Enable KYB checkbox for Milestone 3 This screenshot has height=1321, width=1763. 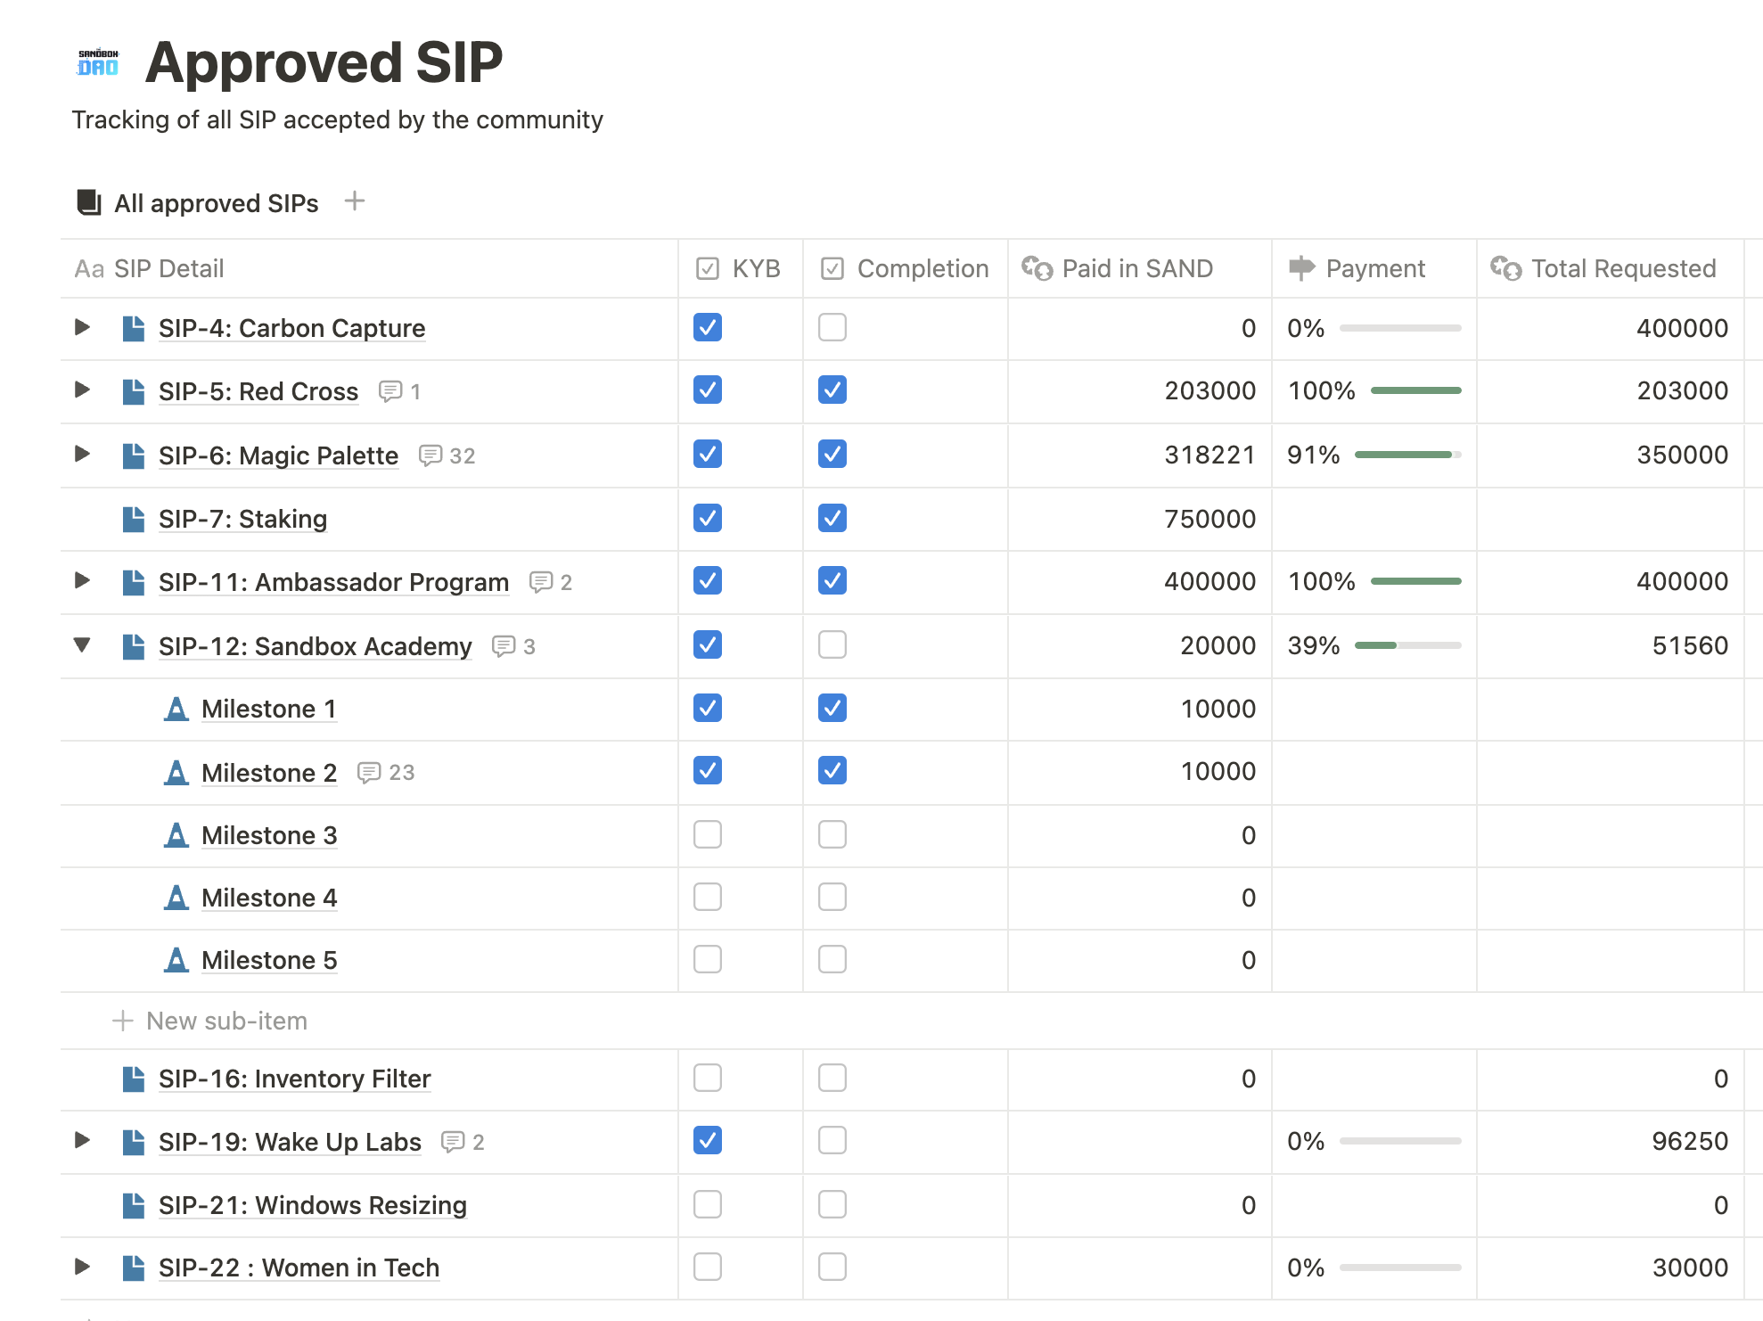707,834
